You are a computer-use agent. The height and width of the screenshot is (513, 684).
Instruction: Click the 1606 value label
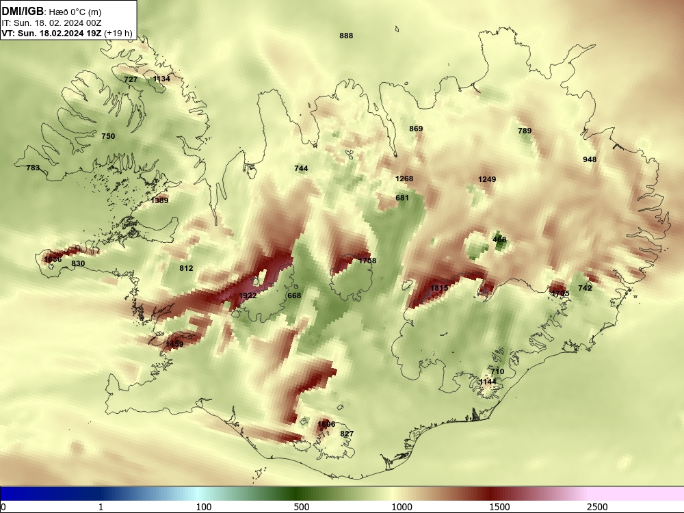(x=326, y=425)
